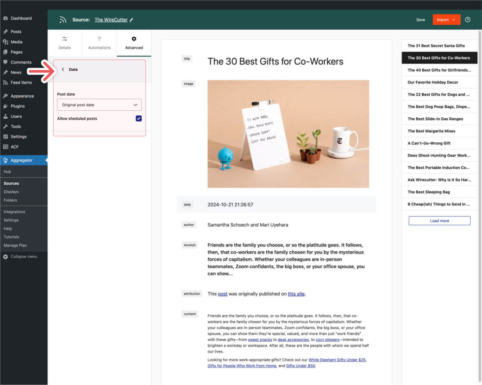Screen dimensions: 482x385
Task: Open the Displays submenu item
Action: coord(11,192)
